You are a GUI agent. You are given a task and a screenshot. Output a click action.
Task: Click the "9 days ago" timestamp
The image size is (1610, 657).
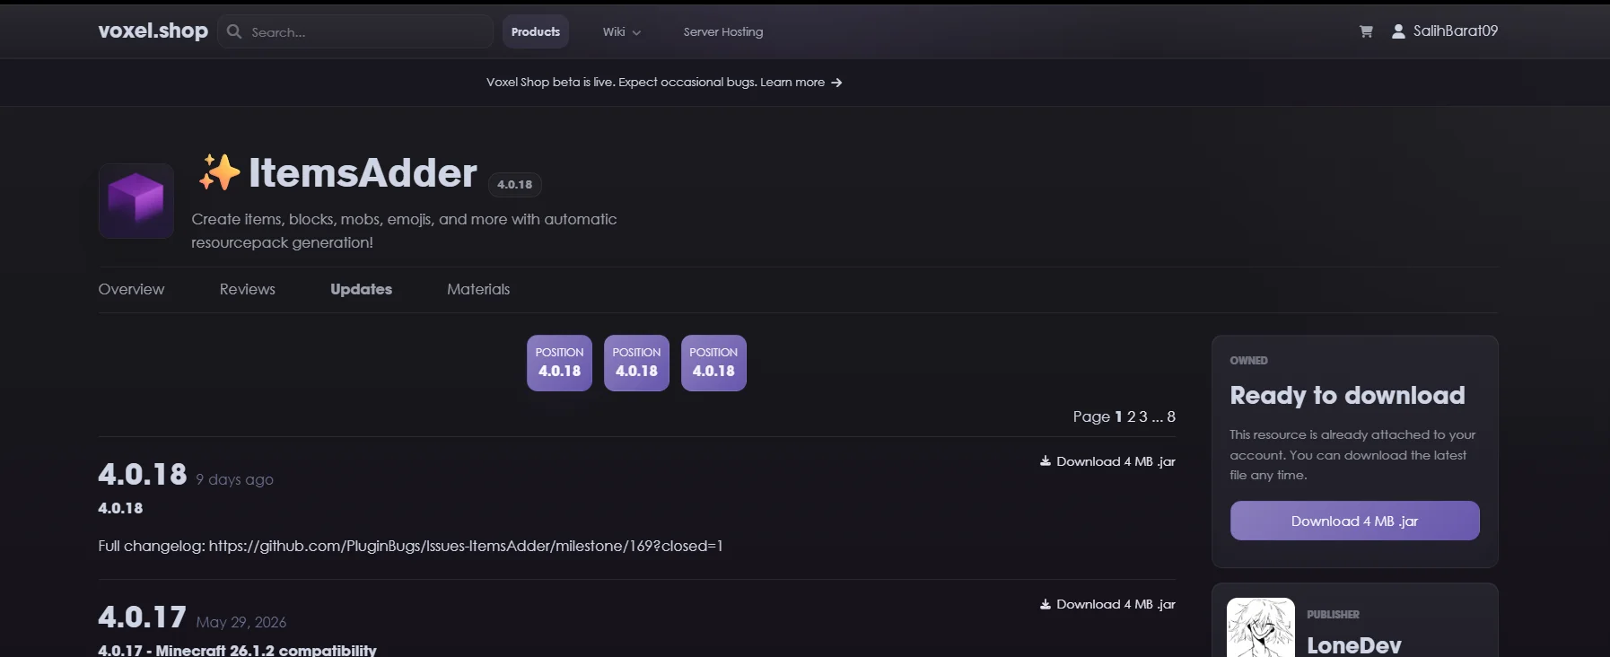(235, 479)
